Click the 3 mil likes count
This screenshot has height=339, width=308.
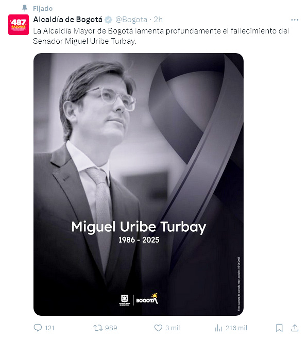(173, 328)
